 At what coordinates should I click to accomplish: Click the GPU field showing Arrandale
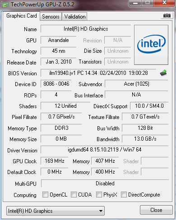(x=58, y=40)
